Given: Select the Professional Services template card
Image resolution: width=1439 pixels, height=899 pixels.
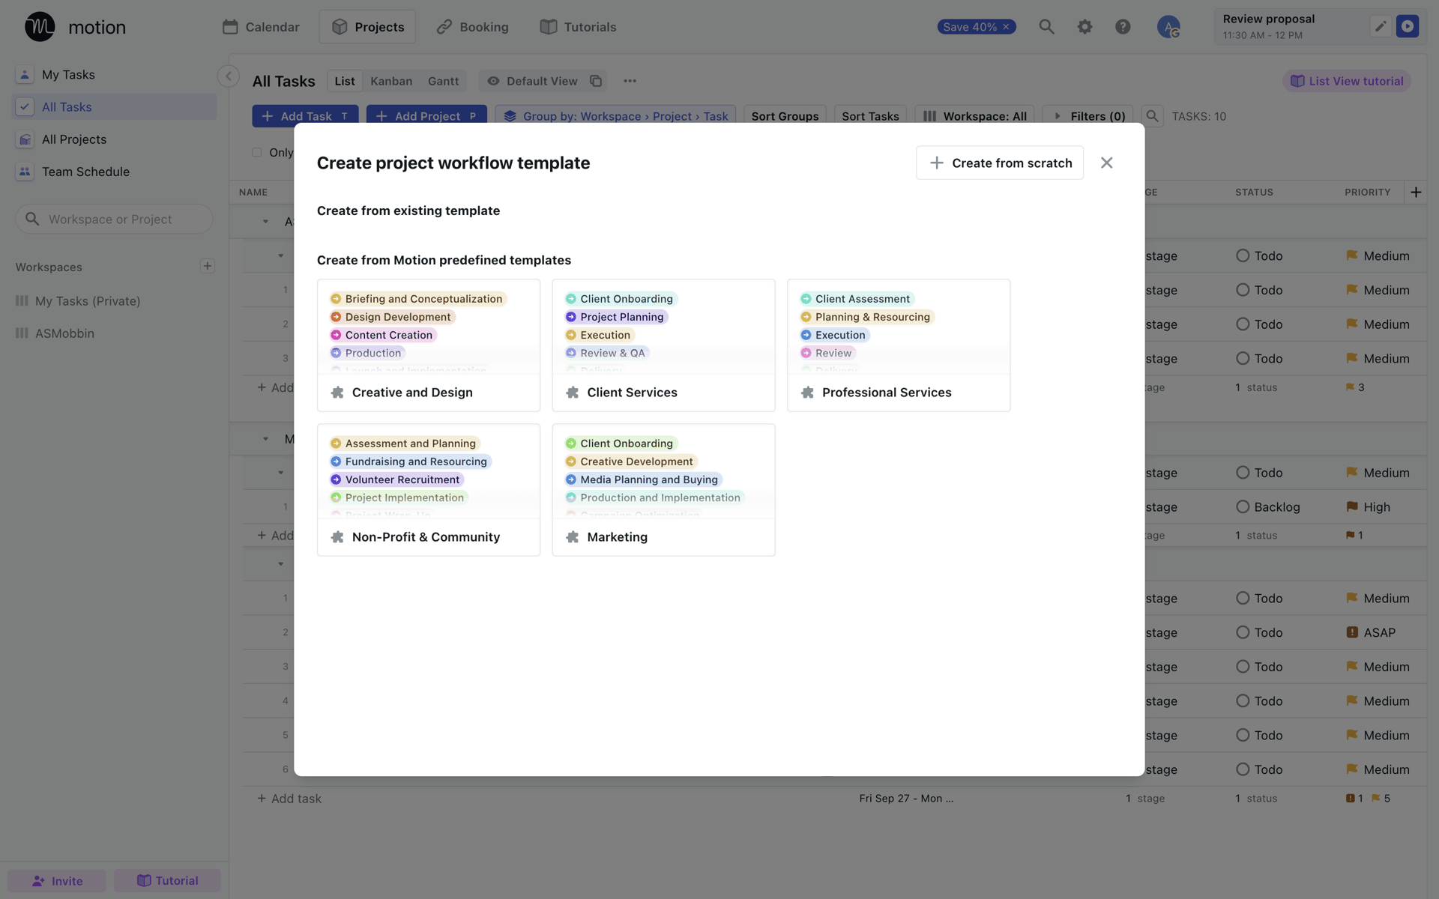Looking at the screenshot, I should point(899,345).
